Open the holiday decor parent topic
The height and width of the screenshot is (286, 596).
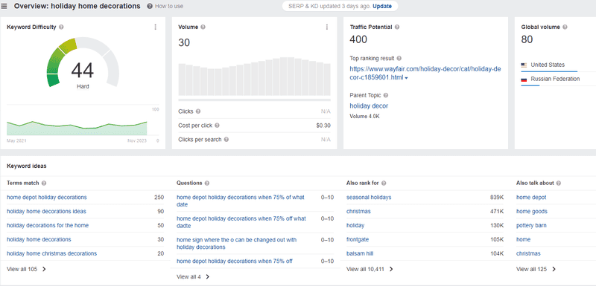click(x=369, y=105)
